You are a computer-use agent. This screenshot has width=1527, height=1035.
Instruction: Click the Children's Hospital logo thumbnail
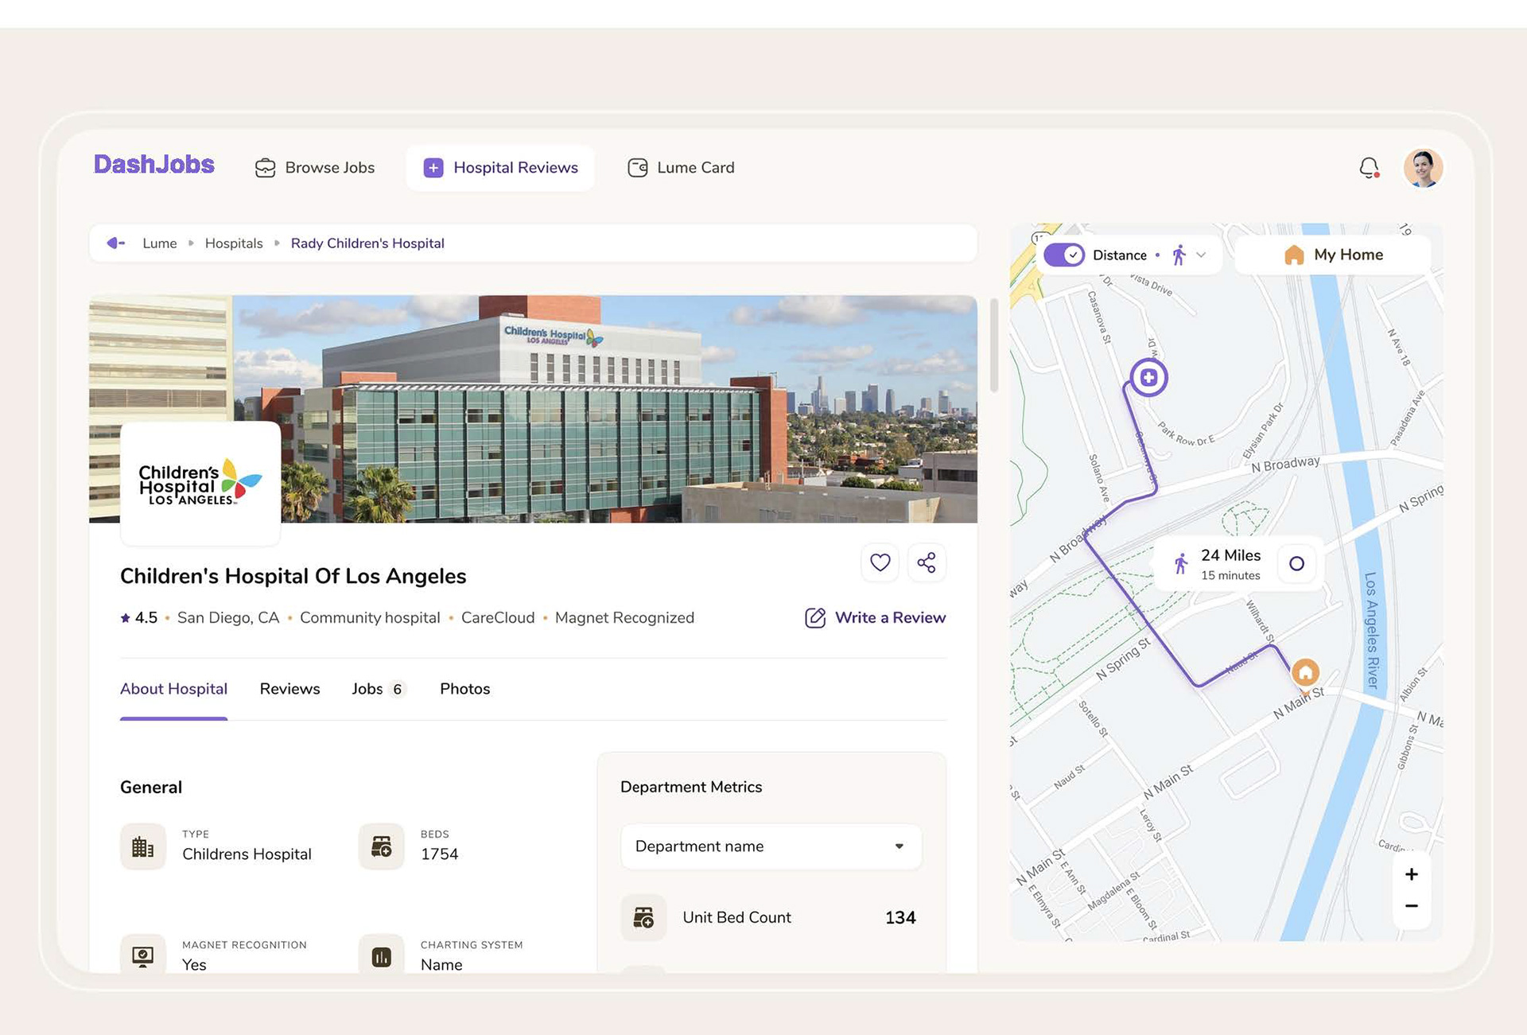click(x=200, y=483)
